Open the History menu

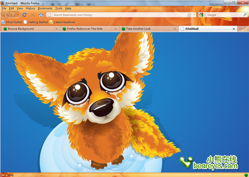[30, 8]
